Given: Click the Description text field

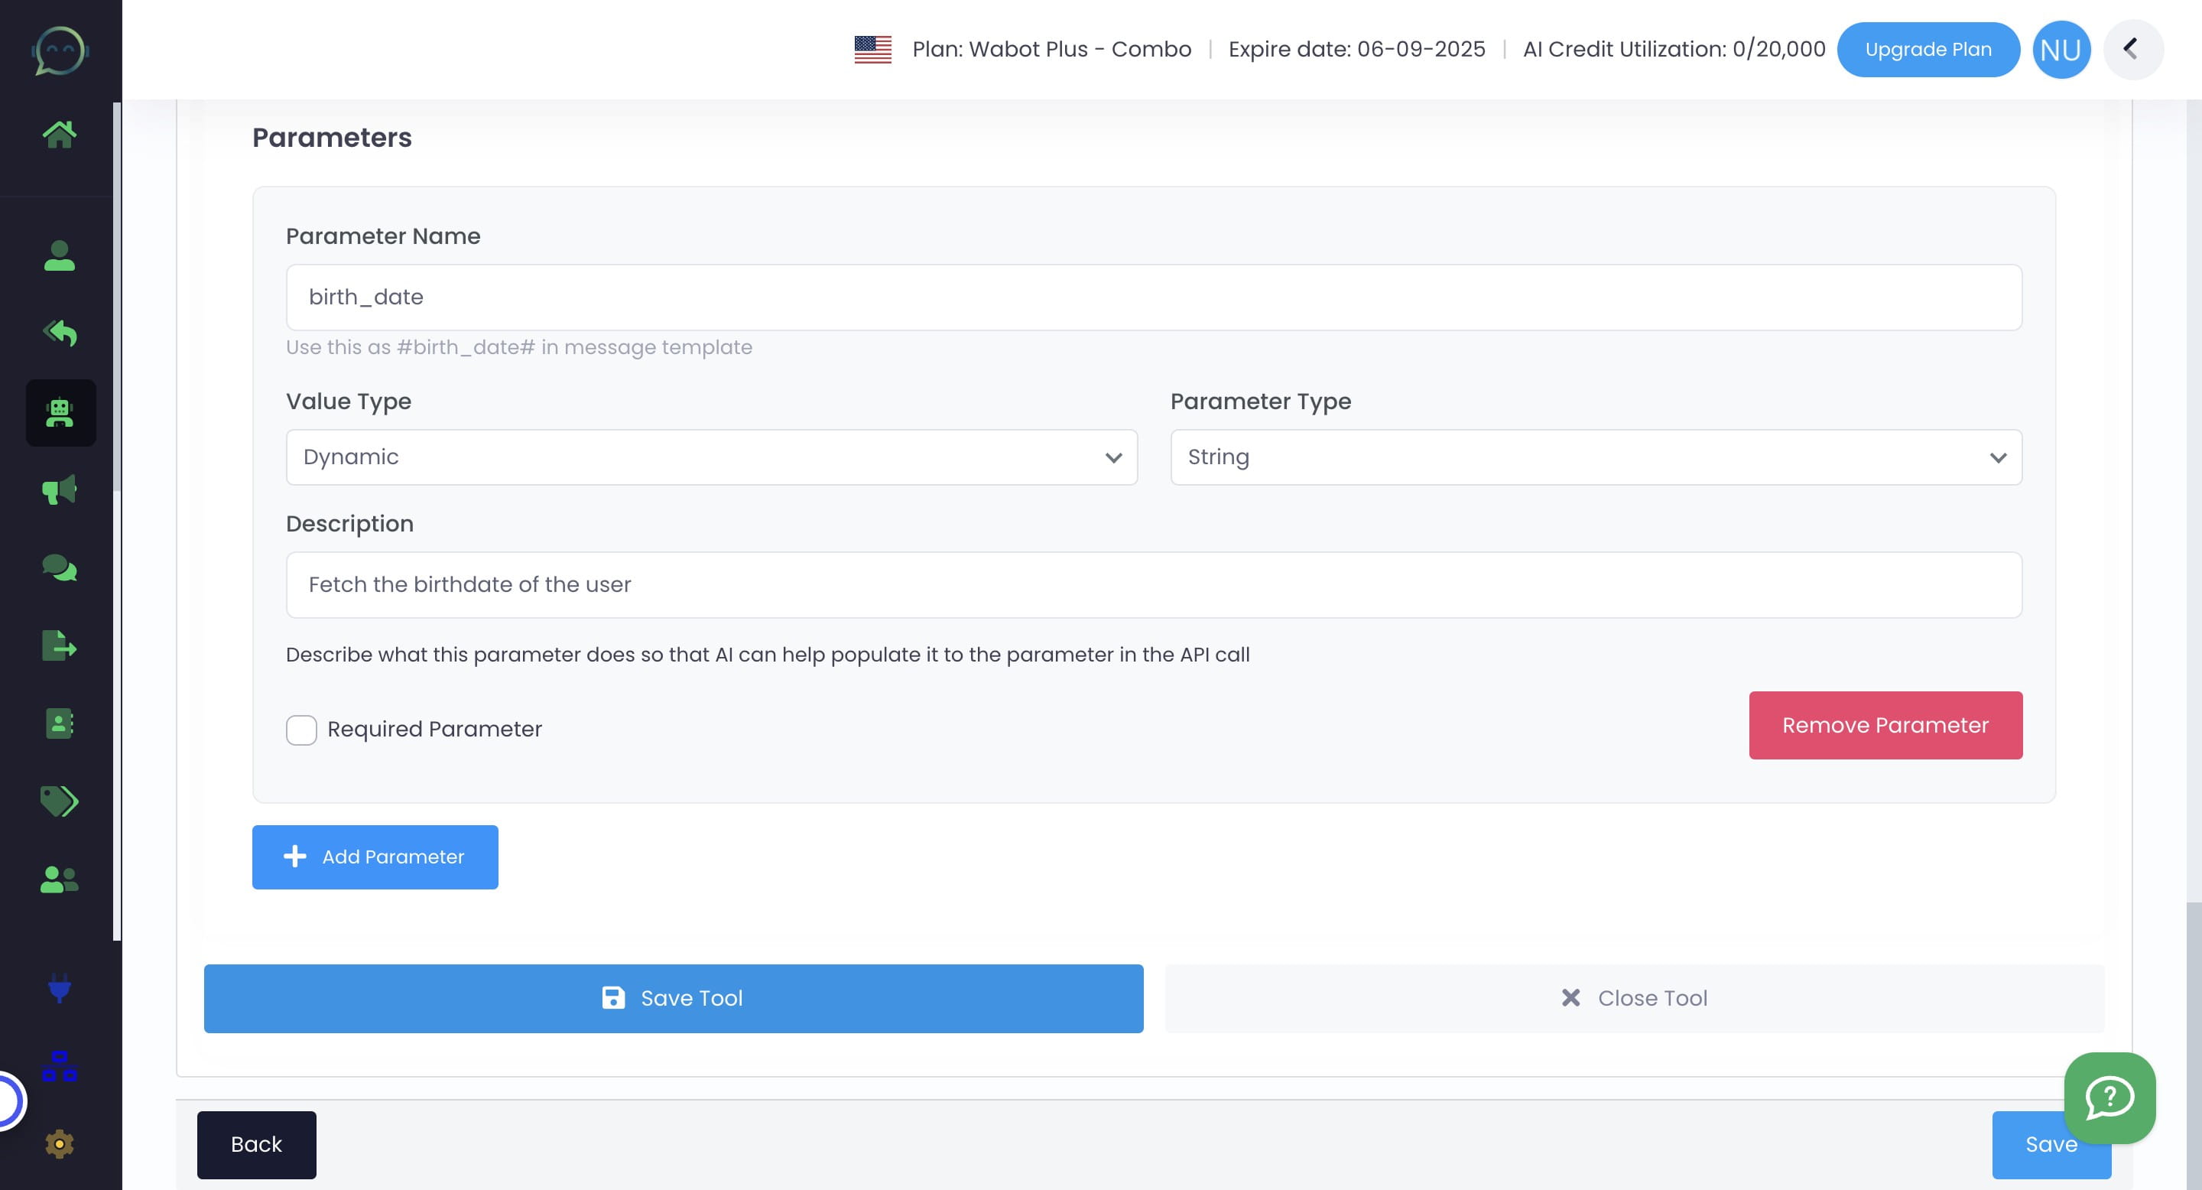Looking at the screenshot, I should 1153,585.
